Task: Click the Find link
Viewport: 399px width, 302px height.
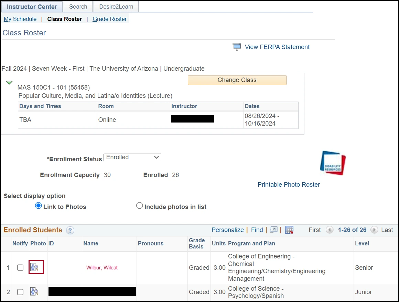Action: (x=257, y=230)
